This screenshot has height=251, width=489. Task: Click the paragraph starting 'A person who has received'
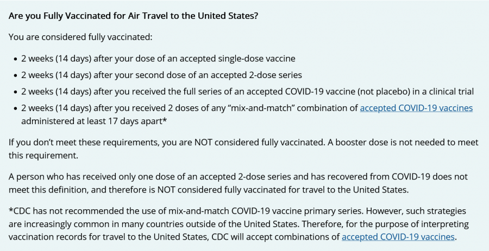point(237,177)
